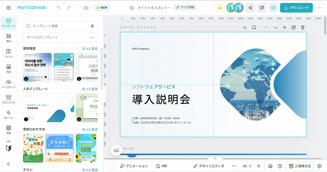This screenshot has width=327, height=172.
Task: Open the template search filter icon
Action: [92, 26]
